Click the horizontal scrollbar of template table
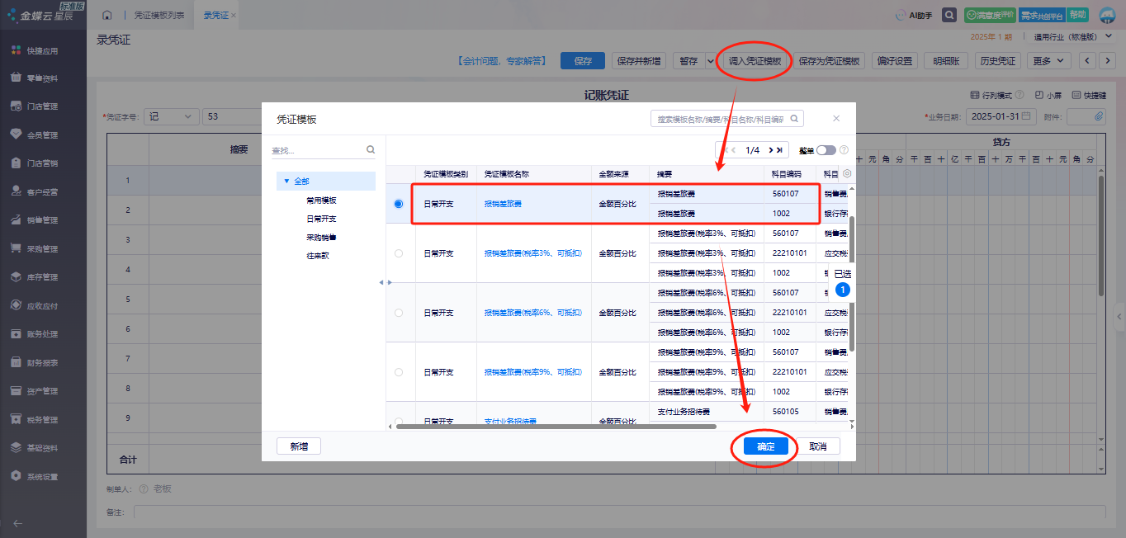1126x538 pixels. pyautogui.click(x=556, y=427)
